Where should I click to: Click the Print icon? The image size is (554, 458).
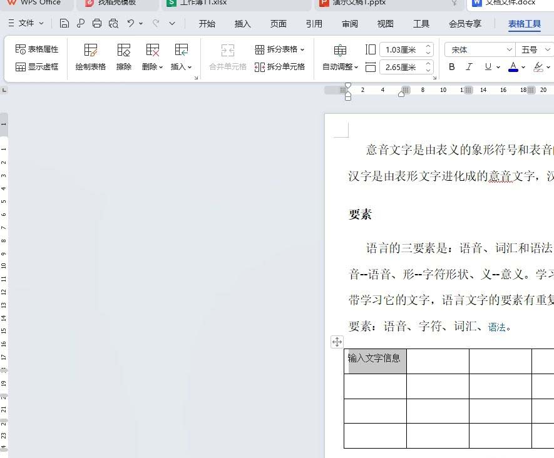pos(97,24)
